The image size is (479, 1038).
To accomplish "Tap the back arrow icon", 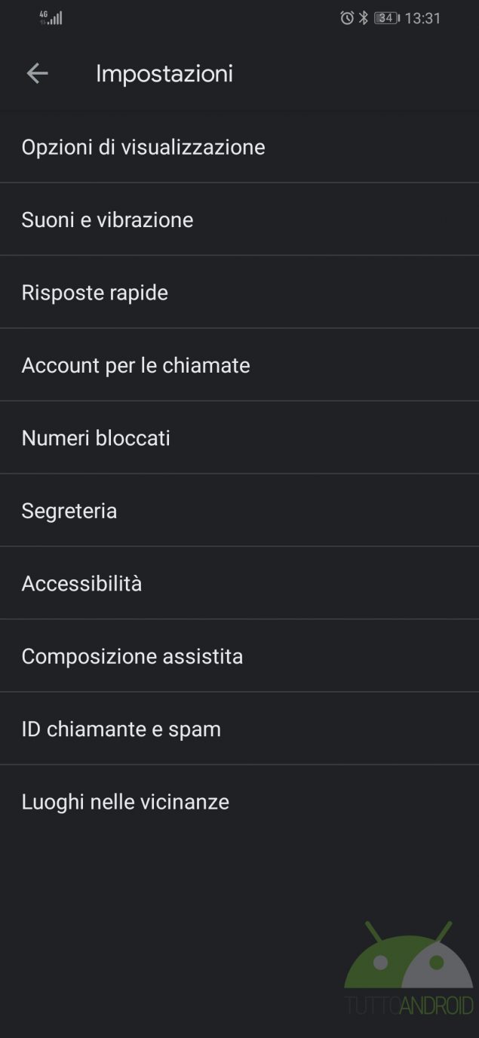I will tap(37, 73).
